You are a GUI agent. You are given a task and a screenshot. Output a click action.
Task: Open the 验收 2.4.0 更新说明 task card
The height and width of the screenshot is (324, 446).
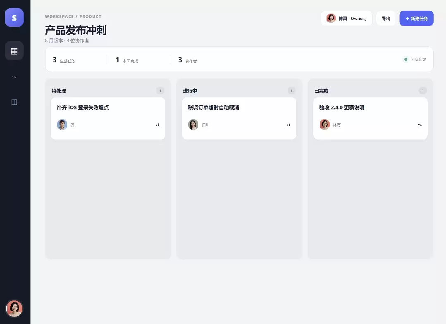point(370,118)
